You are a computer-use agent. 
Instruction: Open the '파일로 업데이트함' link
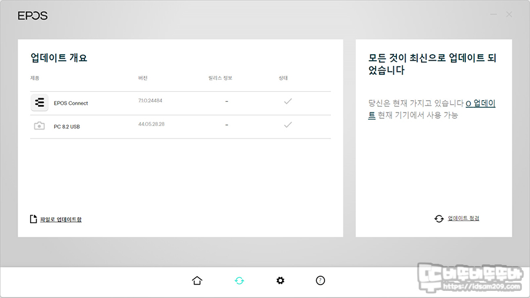pyautogui.click(x=61, y=219)
